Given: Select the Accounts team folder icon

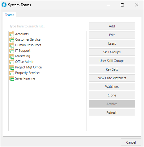Looking at the screenshot, I should [11, 34].
